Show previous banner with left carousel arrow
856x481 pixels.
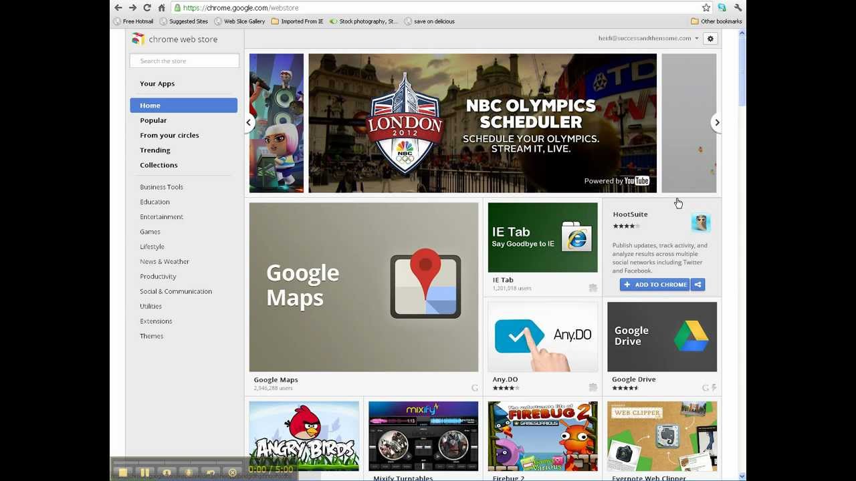point(249,122)
